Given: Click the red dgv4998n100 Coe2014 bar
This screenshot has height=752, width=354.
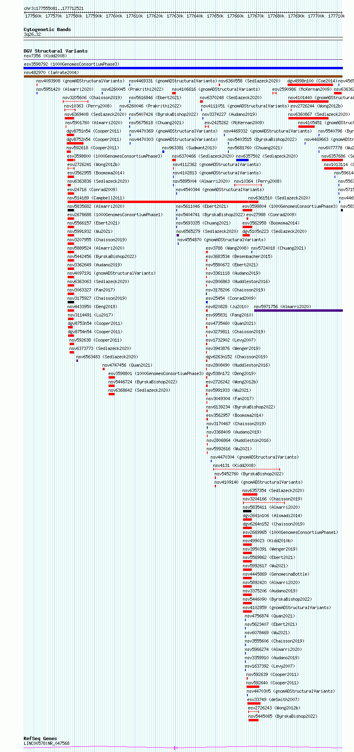Looking at the screenshot, I should click(310, 85).
